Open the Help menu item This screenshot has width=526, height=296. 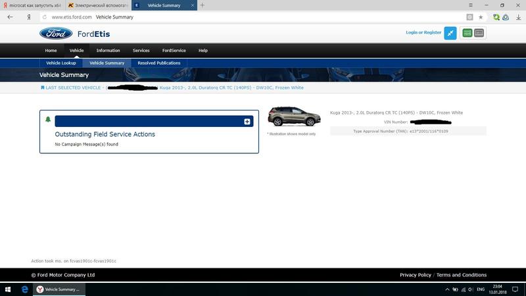click(x=203, y=51)
